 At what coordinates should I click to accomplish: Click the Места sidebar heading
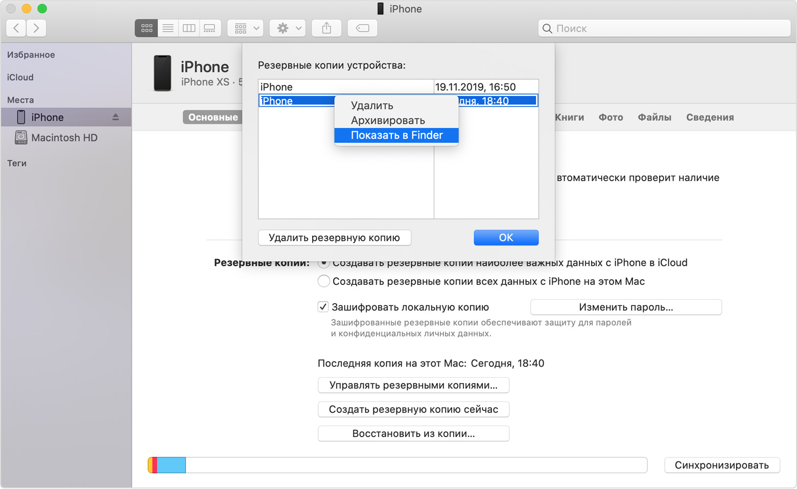[x=20, y=100]
